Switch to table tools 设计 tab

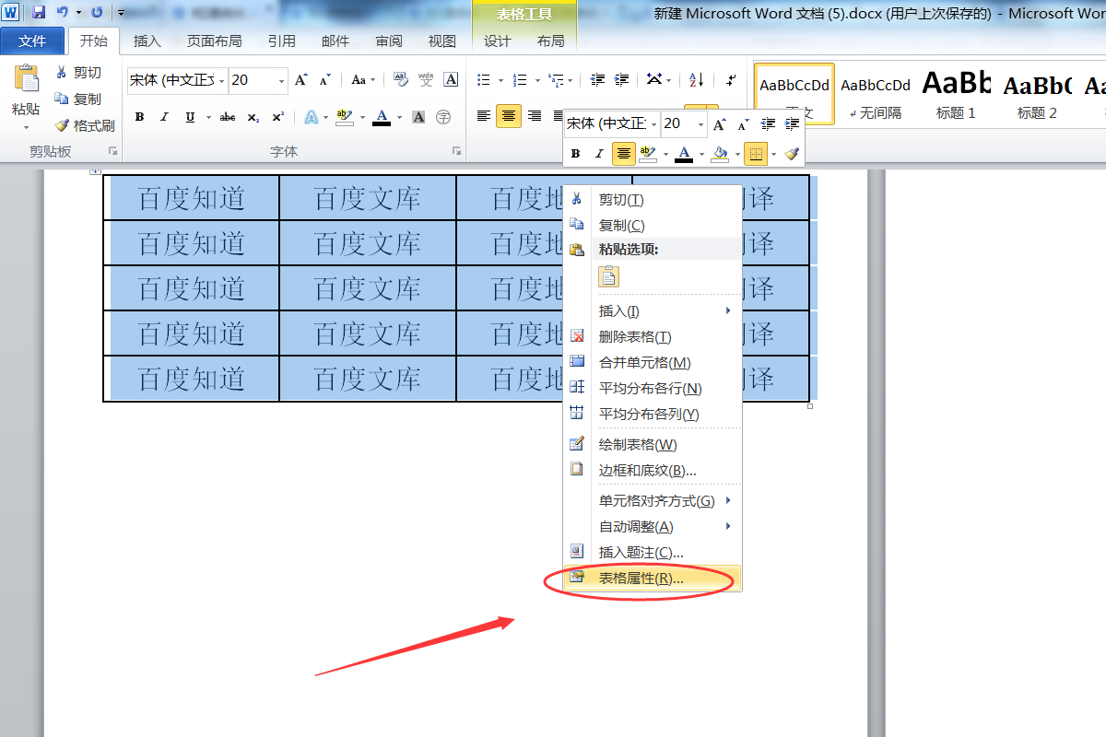click(x=498, y=41)
